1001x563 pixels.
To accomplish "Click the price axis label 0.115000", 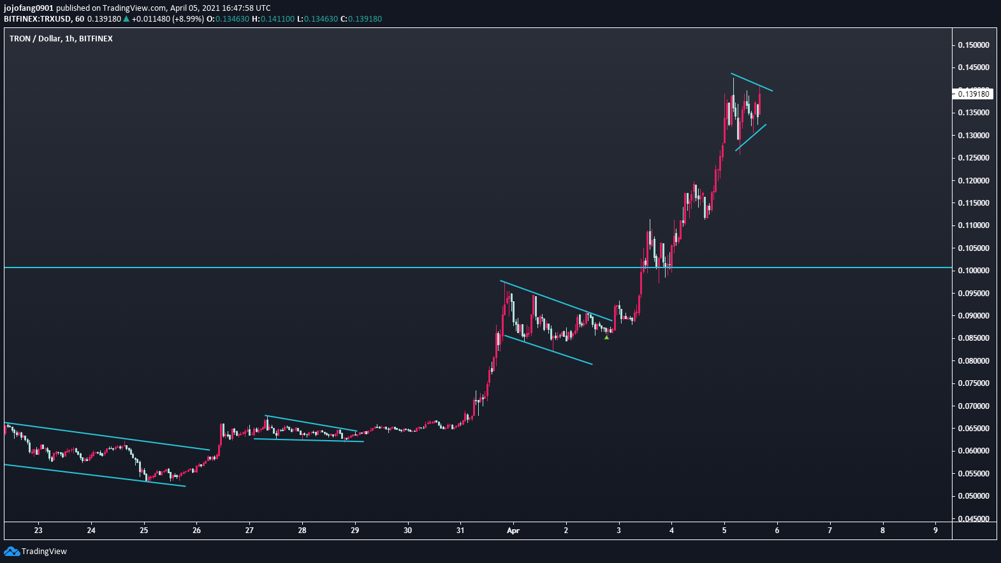I will click(974, 203).
